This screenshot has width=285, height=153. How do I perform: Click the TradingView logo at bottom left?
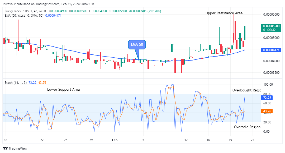point(15,148)
